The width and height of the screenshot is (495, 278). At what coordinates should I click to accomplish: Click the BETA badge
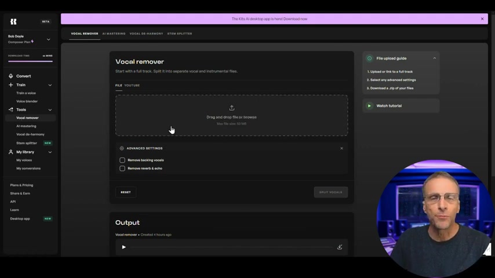click(46, 21)
